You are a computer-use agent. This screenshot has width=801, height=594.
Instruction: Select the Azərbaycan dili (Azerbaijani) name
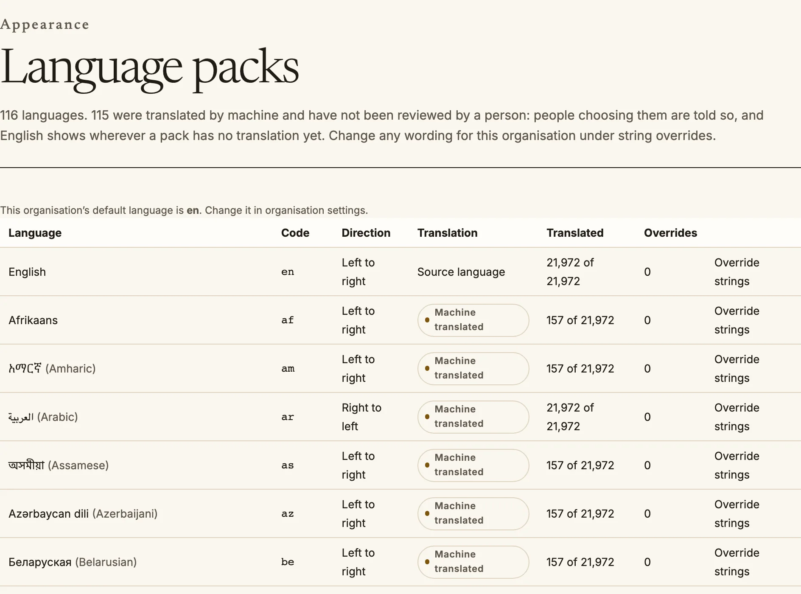point(83,514)
